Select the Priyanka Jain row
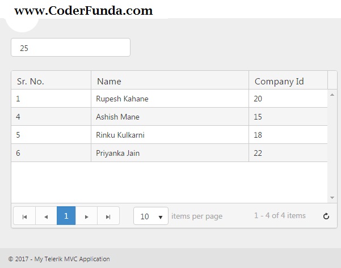This screenshot has height=268, width=341. pos(117,153)
